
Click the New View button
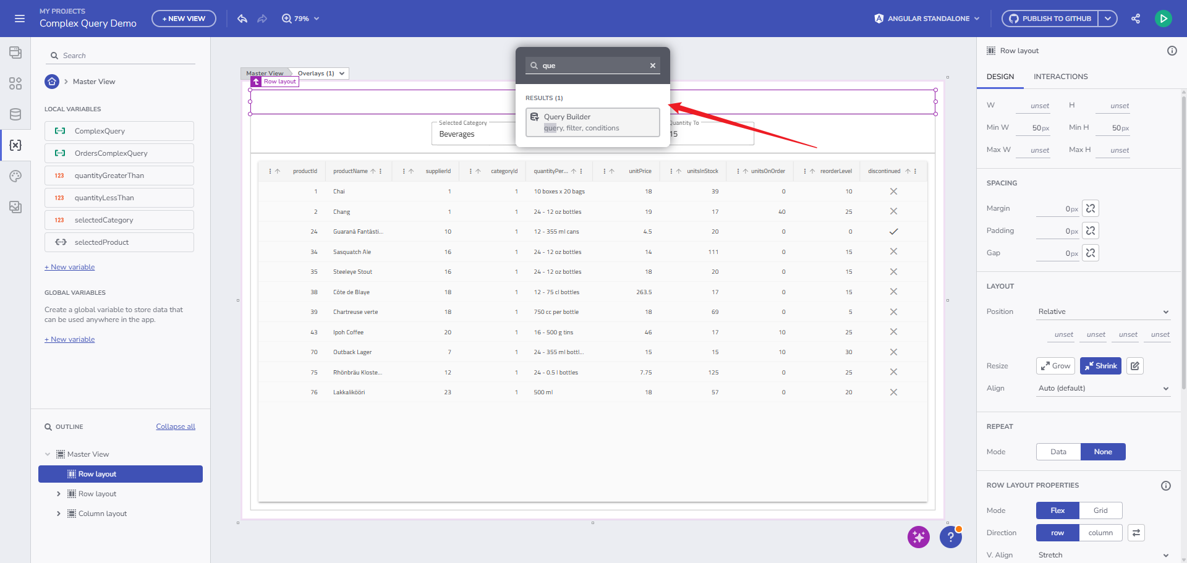pyautogui.click(x=184, y=19)
